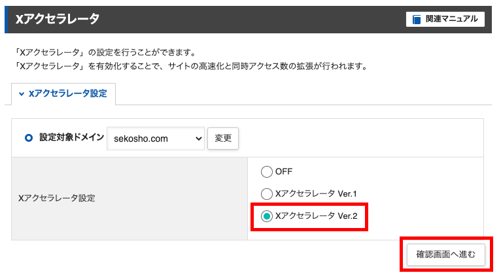Open the 関連マニュアル button

pyautogui.click(x=445, y=19)
